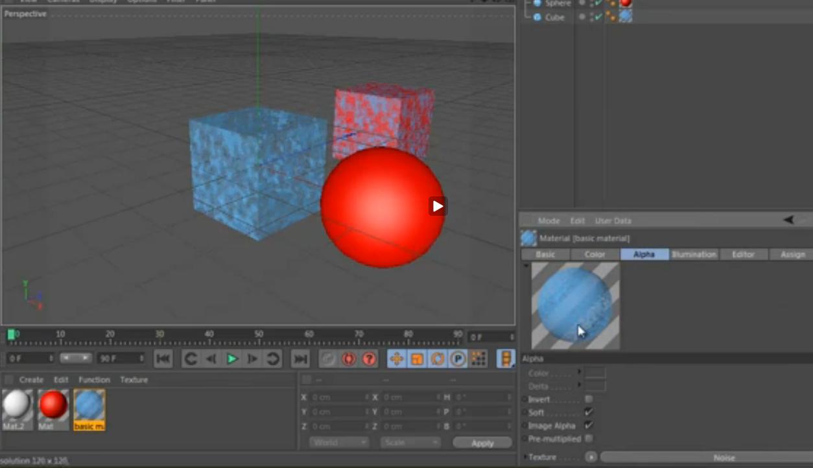Switch to the Assign tab
The image size is (813, 468).
(x=792, y=255)
